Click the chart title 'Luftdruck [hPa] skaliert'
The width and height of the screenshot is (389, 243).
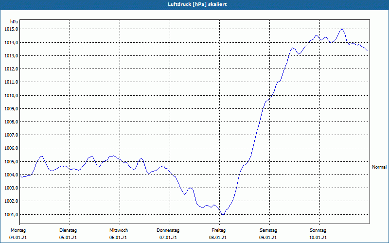[197, 4]
